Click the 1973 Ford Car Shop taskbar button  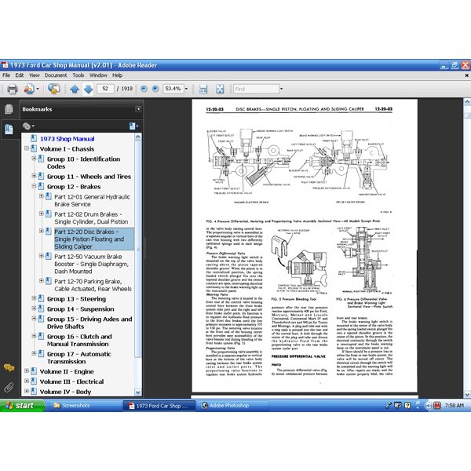point(159,406)
